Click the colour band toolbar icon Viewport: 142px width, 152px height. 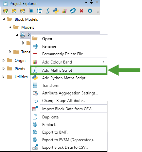pos(64,11)
